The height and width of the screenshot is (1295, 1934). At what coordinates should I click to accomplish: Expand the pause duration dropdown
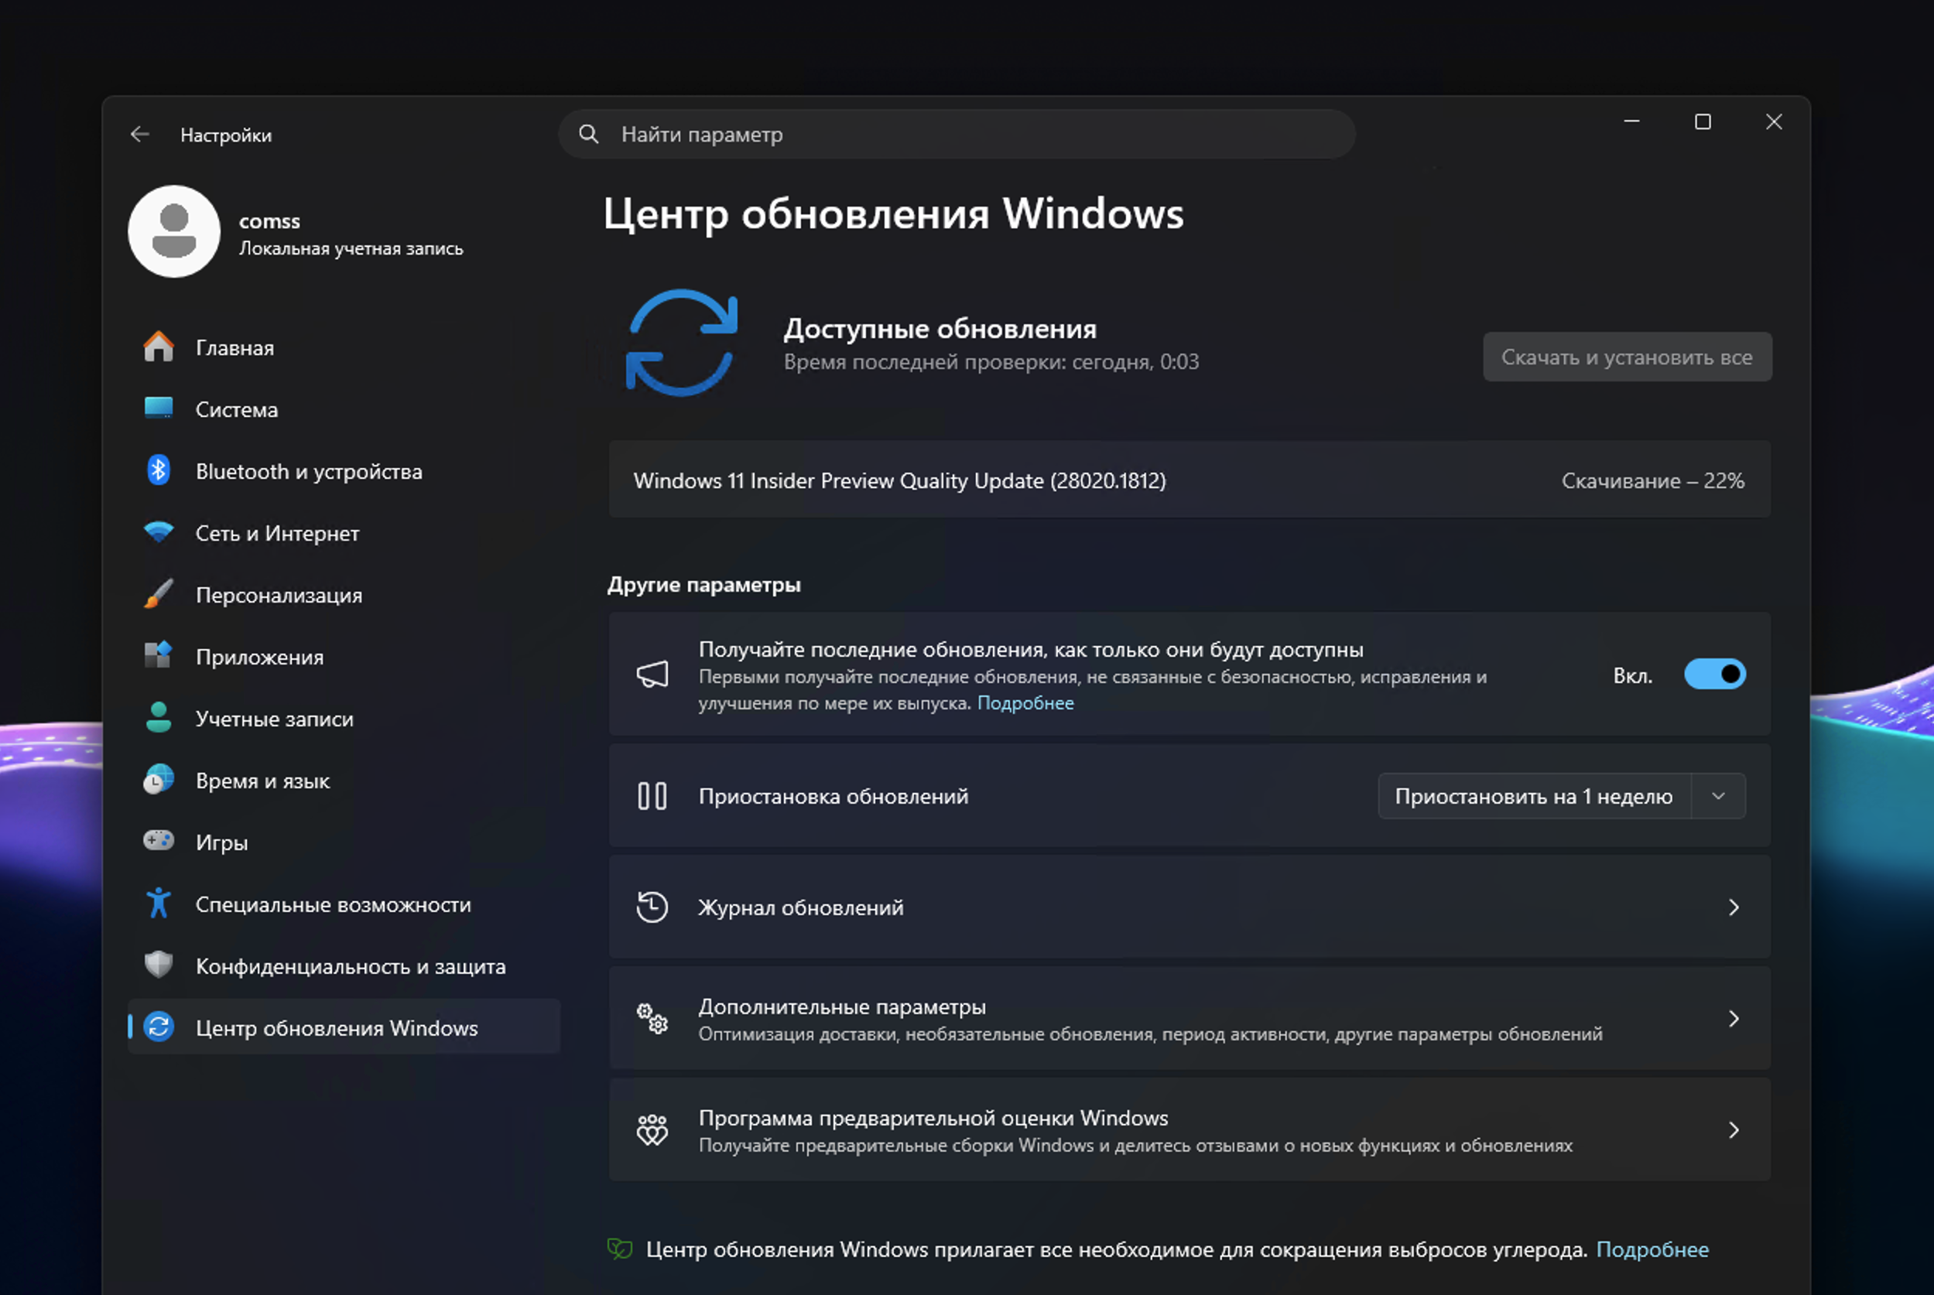[1719, 795]
